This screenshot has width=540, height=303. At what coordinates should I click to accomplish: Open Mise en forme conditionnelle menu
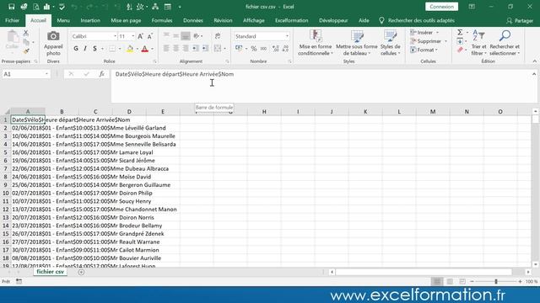click(316, 43)
